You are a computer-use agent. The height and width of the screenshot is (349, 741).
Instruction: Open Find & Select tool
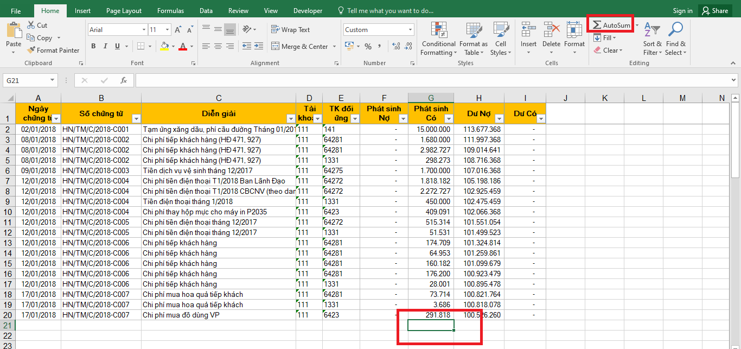(x=675, y=39)
